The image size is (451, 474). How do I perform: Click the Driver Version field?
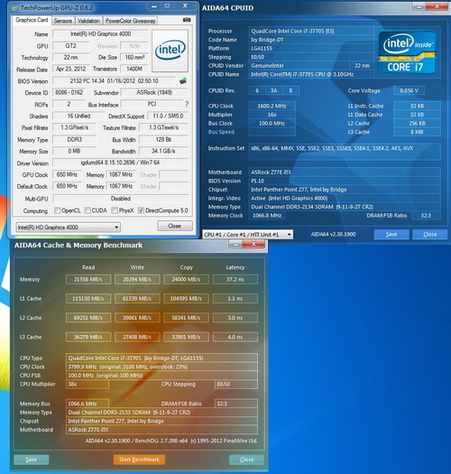point(121,163)
